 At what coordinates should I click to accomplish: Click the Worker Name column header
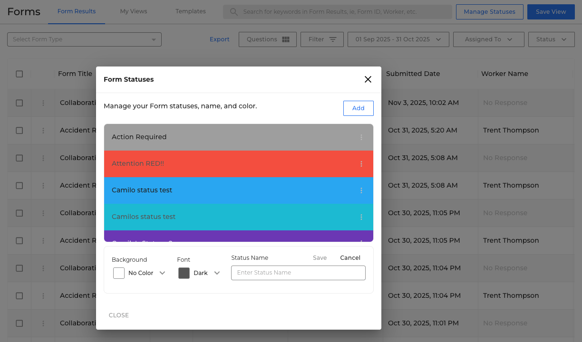(x=504, y=74)
